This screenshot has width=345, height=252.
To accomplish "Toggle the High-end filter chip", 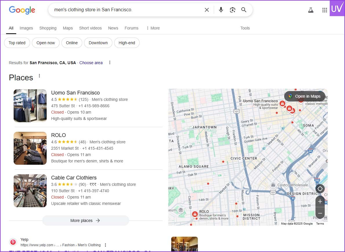I will [x=127, y=43].
